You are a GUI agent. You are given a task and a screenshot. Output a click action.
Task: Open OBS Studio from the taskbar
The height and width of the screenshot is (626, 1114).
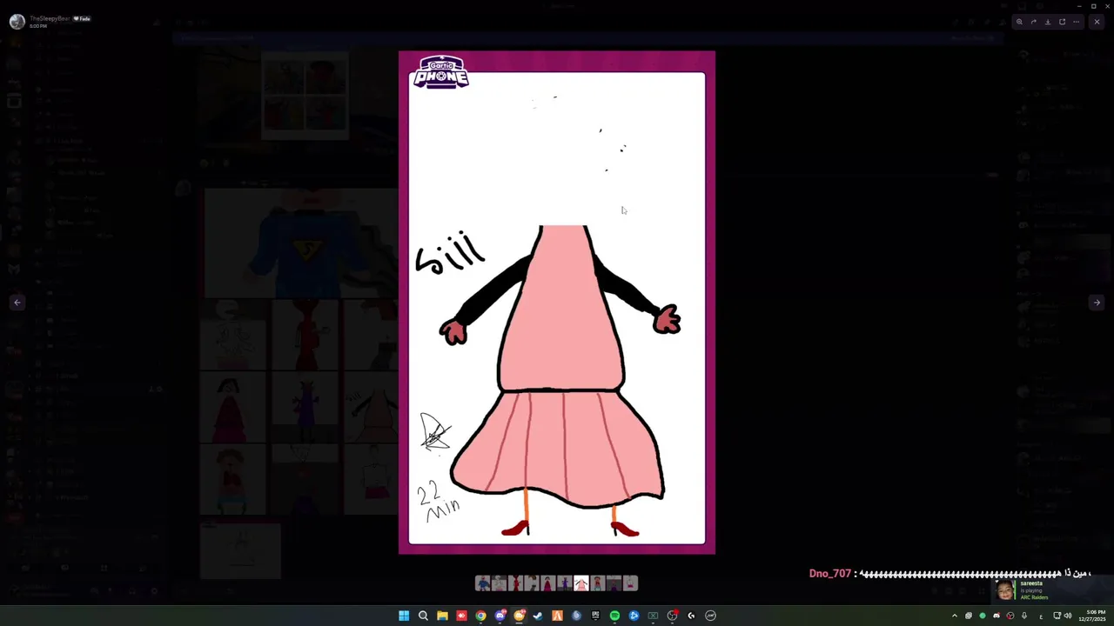pos(672,616)
